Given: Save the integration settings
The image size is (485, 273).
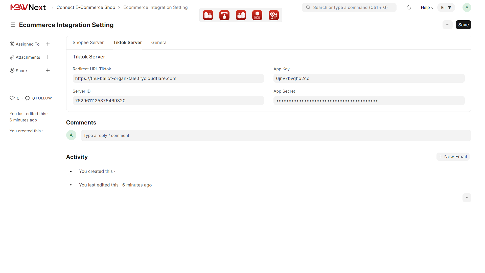Looking at the screenshot, I should click(463, 25).
